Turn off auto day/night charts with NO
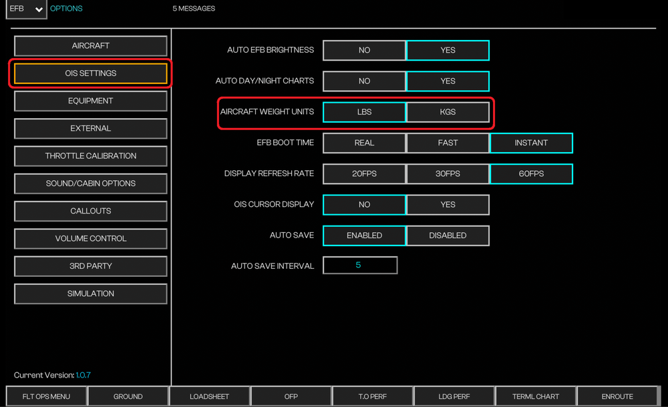The image size is (668, 407). (x=364, y=81)
